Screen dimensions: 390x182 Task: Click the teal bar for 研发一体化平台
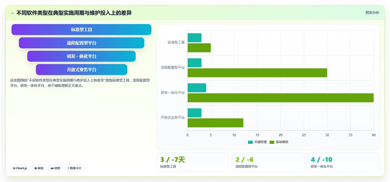click(x=197, y=88)
